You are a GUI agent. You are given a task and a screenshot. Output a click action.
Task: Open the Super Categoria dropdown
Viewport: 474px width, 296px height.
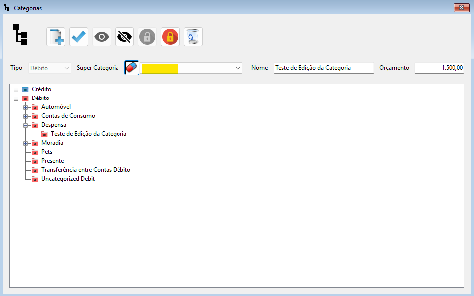(237, 68)
